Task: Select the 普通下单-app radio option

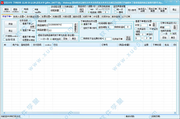Action: 21,30
